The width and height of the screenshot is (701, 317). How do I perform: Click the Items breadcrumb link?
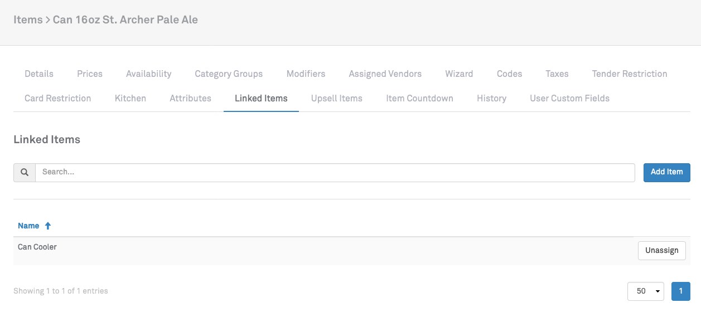tap(28, 20)
